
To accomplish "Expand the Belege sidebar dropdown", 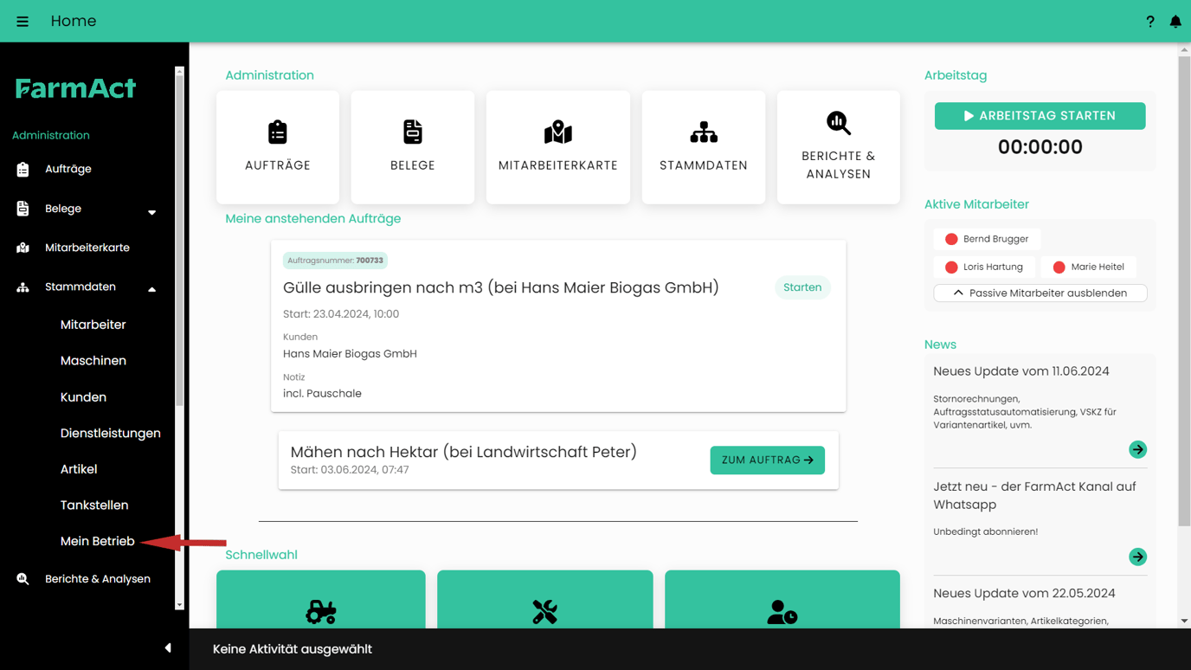I will 151,210.
